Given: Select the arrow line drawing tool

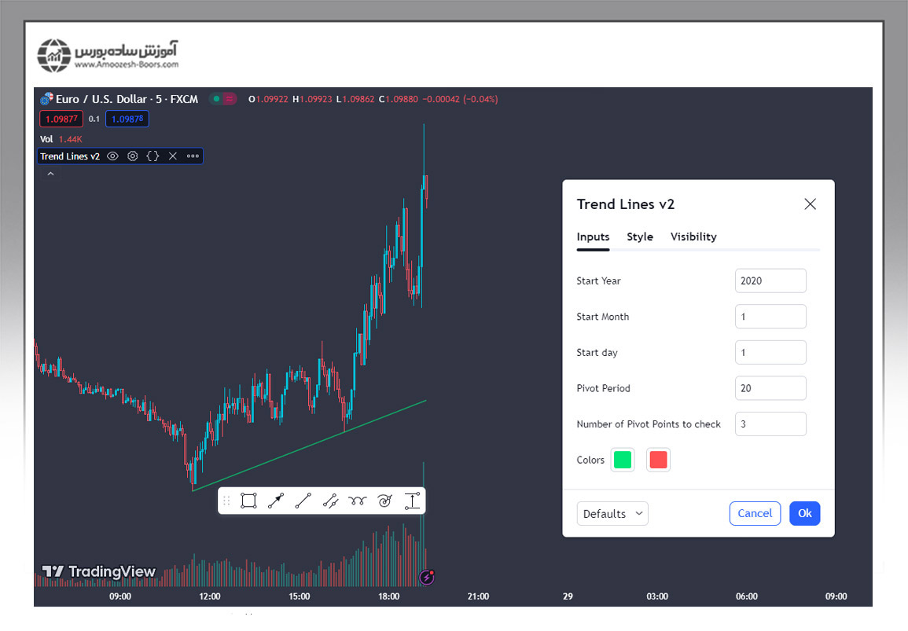Looking at the screenshot, I should [275, 501].
